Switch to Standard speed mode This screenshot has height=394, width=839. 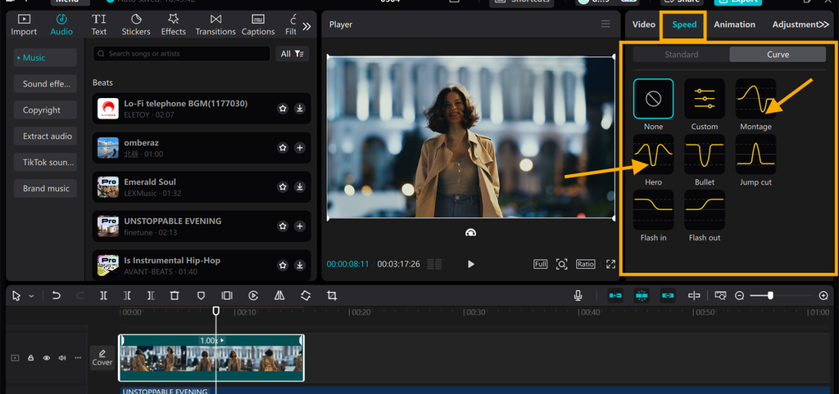(x=681, y=55)
